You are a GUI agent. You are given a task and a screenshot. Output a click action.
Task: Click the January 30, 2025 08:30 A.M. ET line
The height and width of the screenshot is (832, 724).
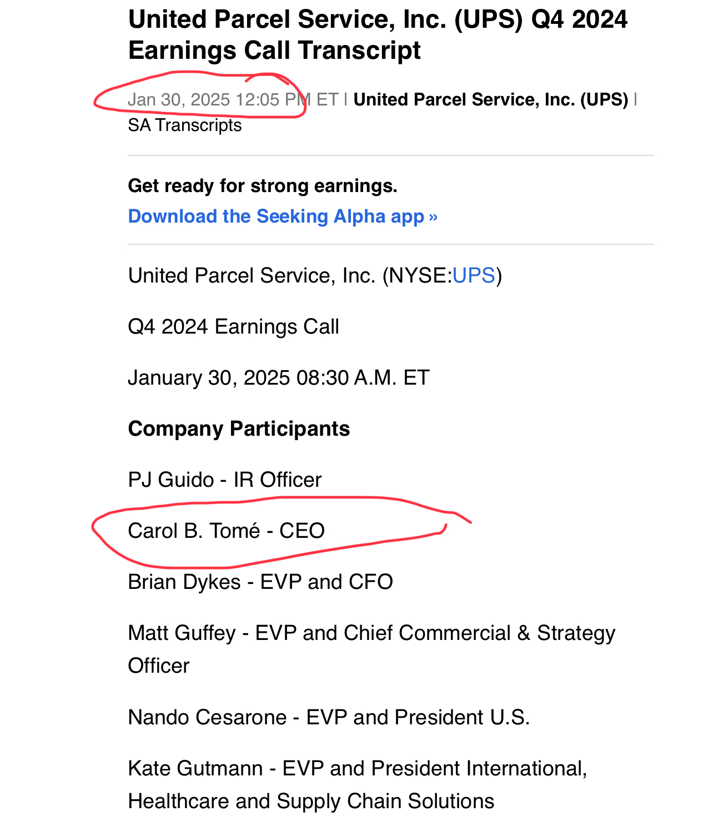click(279, 377)
